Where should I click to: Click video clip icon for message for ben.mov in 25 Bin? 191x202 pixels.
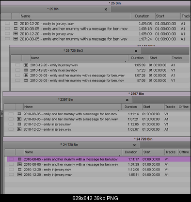tap(16, 29)
